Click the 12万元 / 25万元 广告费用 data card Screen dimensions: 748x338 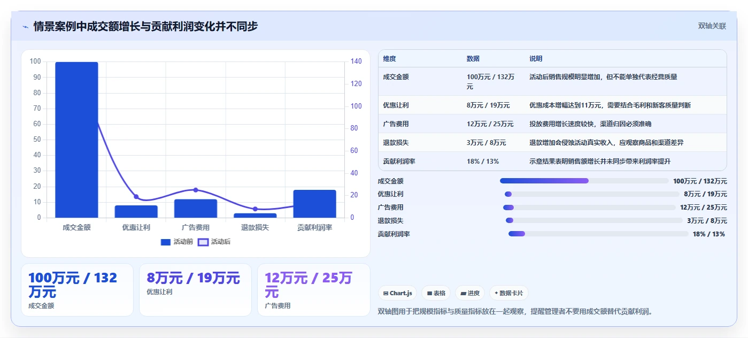[313, 290]
